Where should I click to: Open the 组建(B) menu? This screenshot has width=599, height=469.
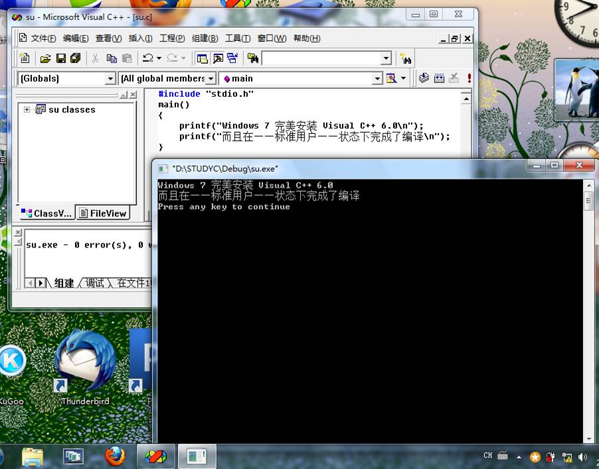click(205, 38)
